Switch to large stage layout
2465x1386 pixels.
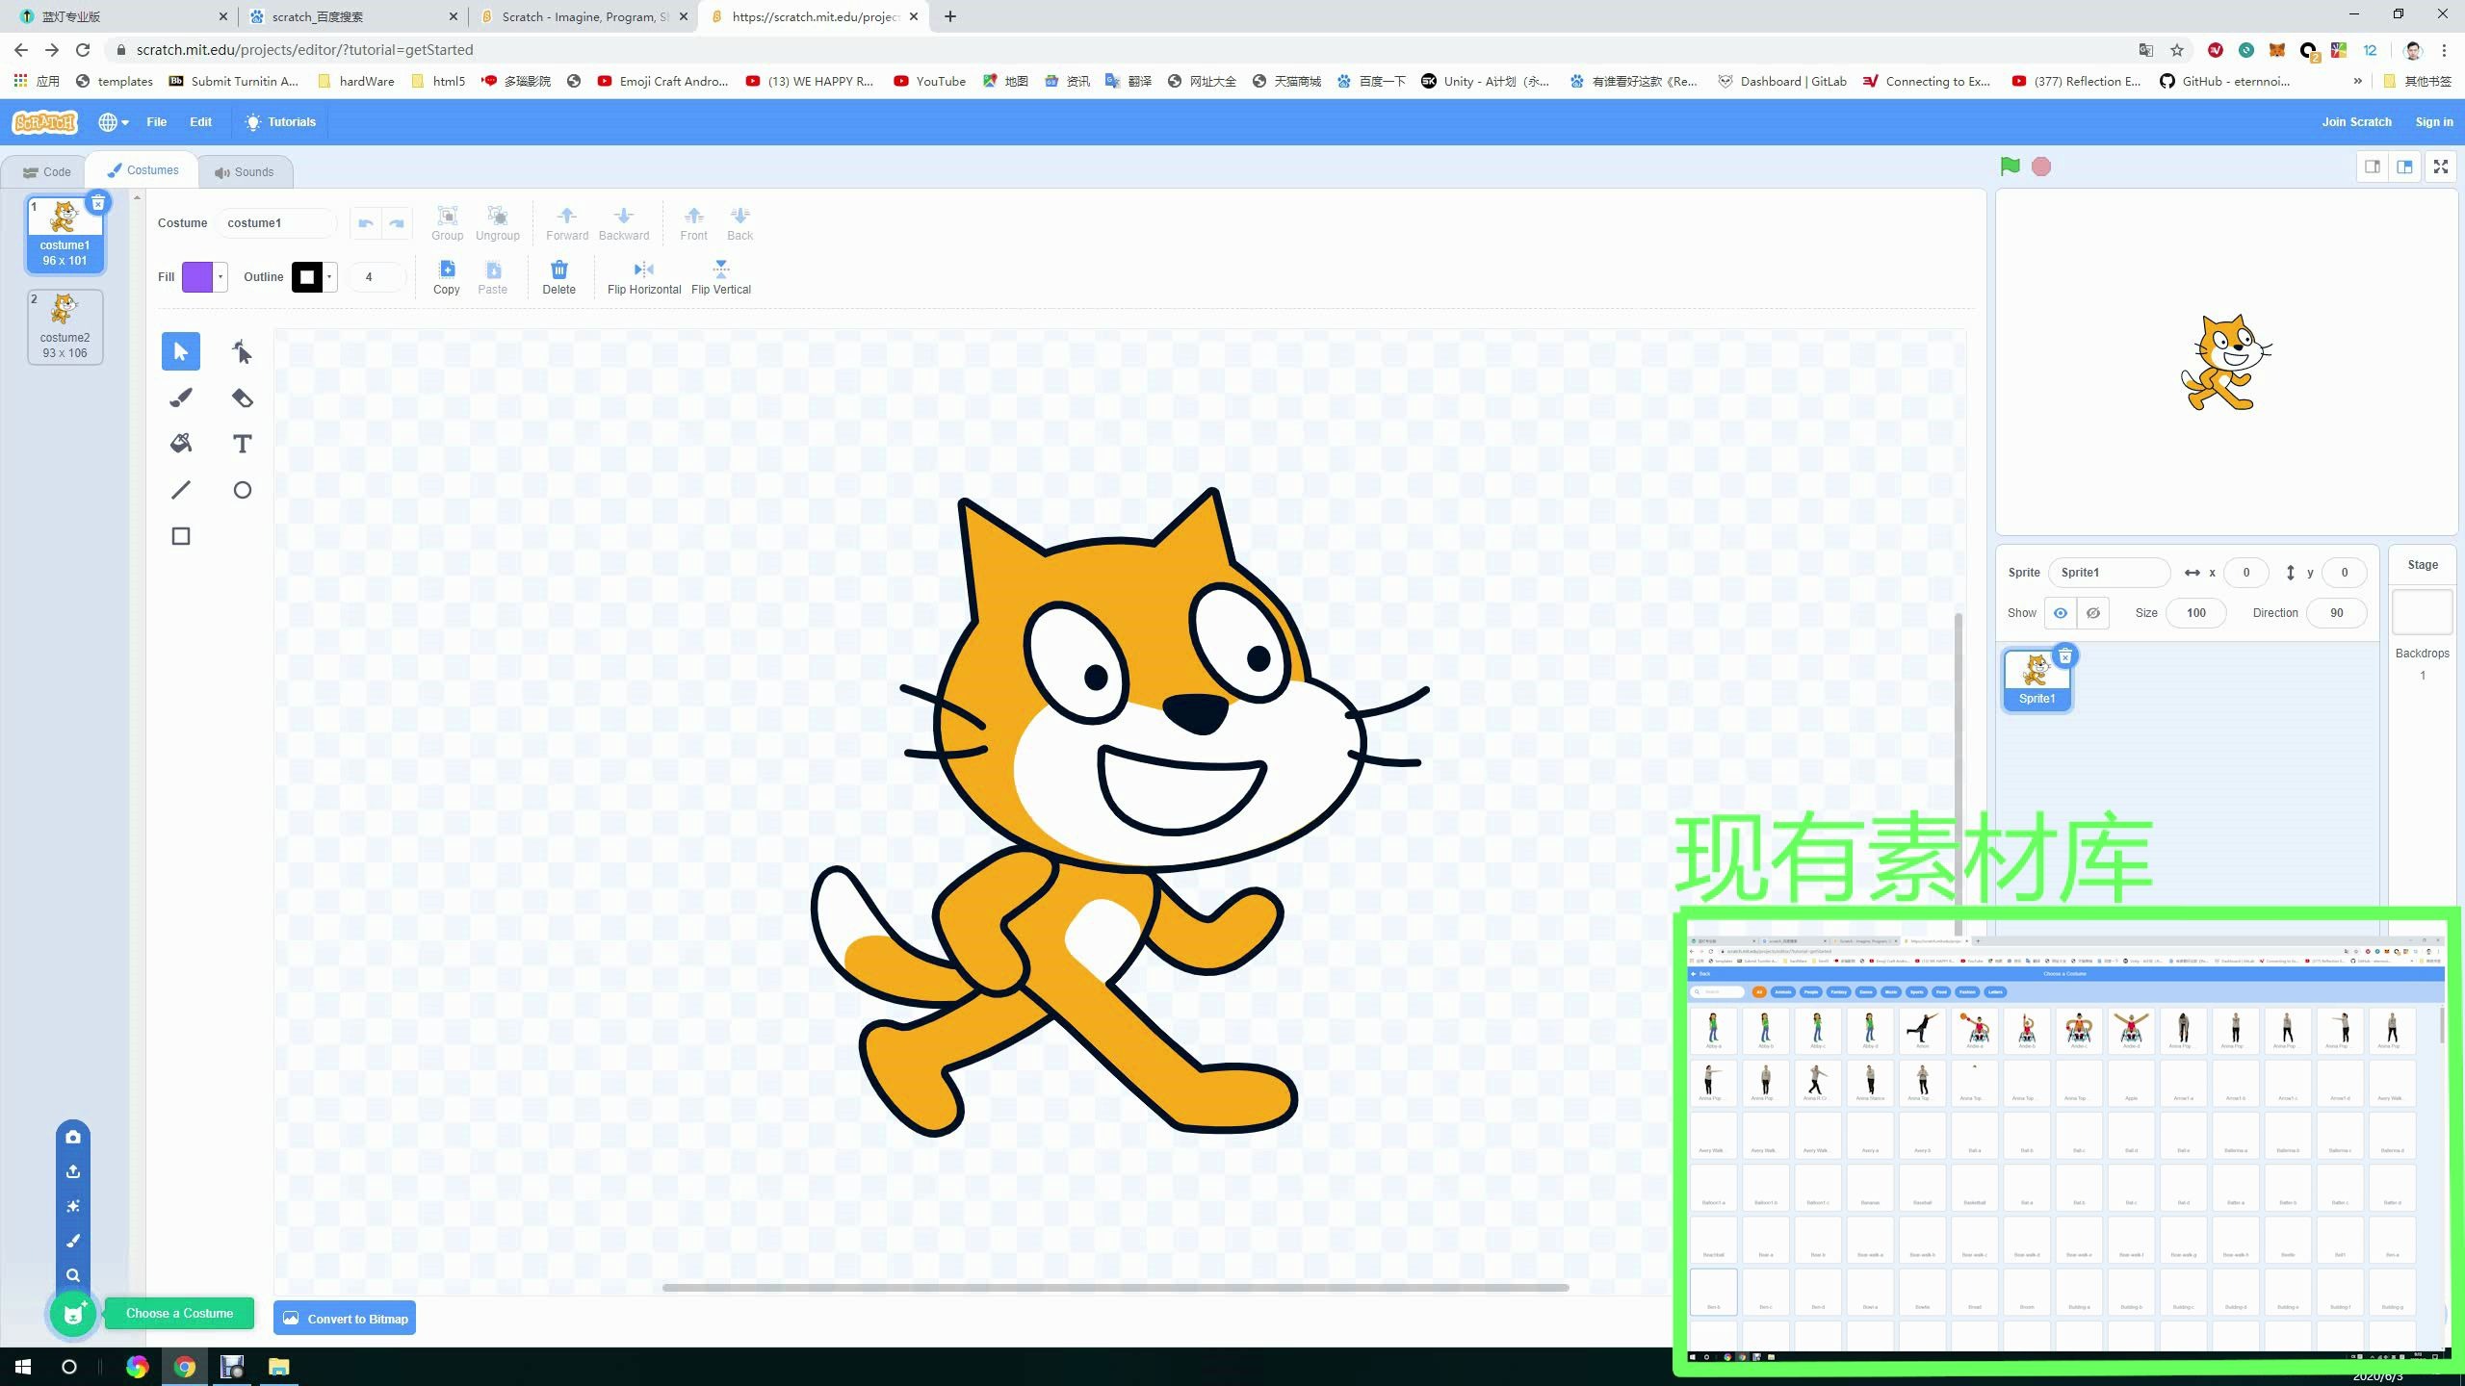tap(2404, 167)
